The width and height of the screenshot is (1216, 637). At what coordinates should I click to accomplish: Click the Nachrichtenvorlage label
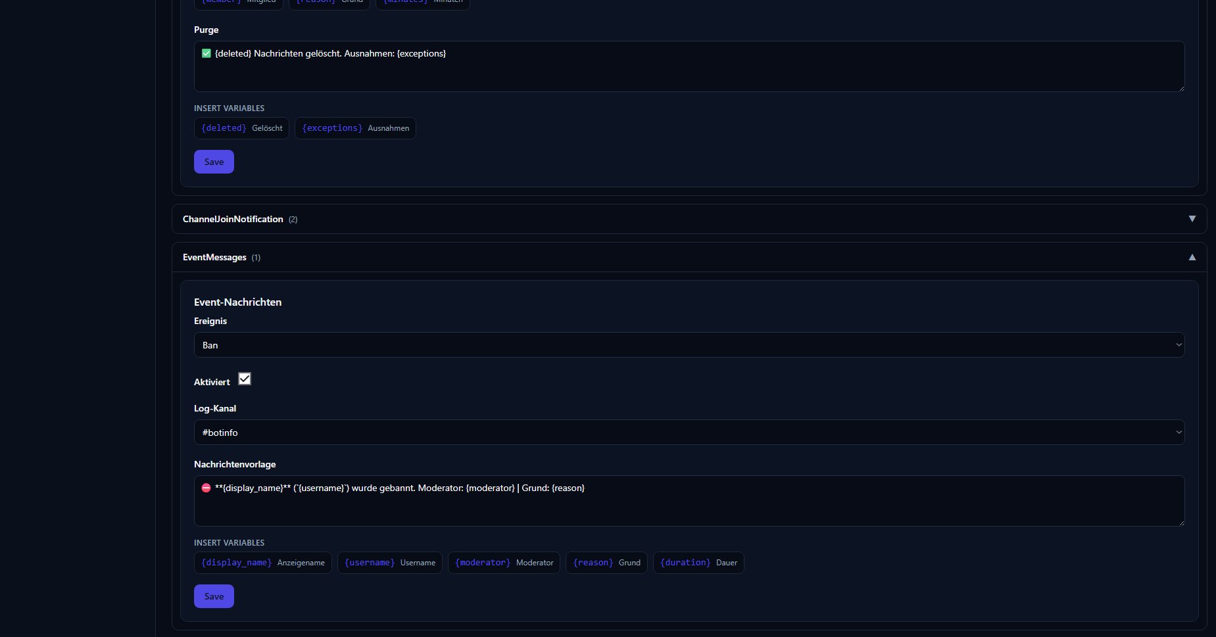235,464
